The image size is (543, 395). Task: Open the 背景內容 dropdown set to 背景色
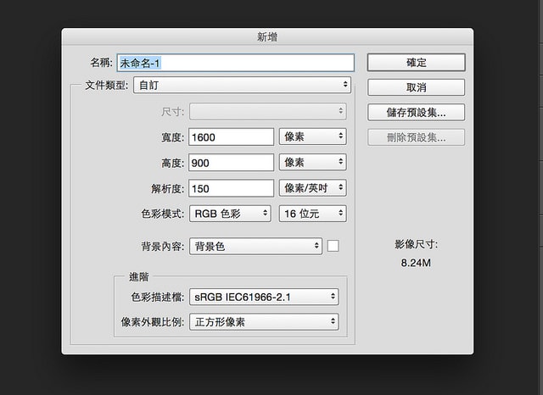[x=255, y=247]
